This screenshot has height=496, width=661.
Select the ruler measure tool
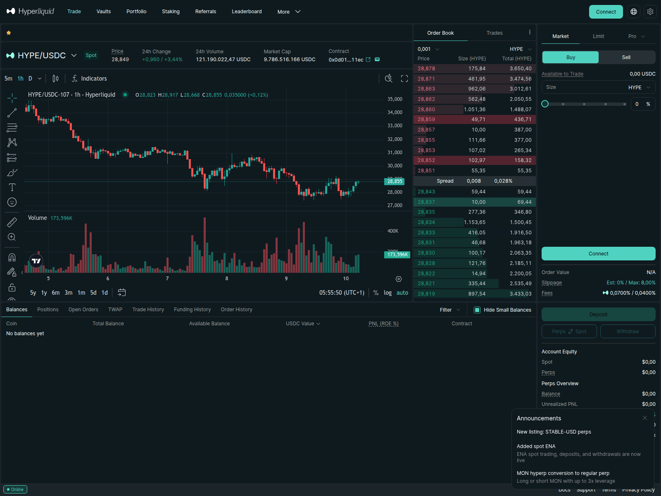12,222
